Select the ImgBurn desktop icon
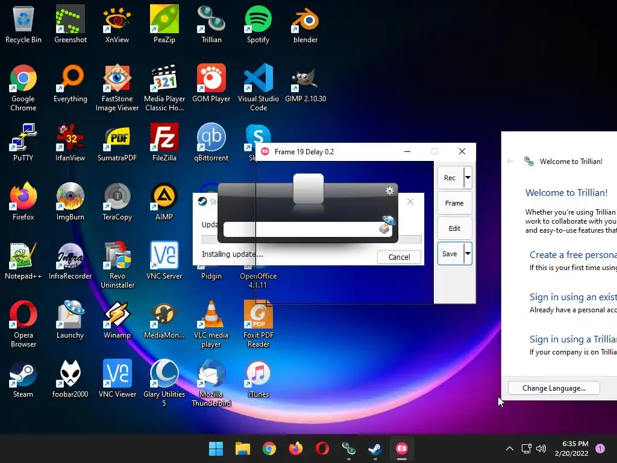Viewport: 617px width, 463px height. 70,201
